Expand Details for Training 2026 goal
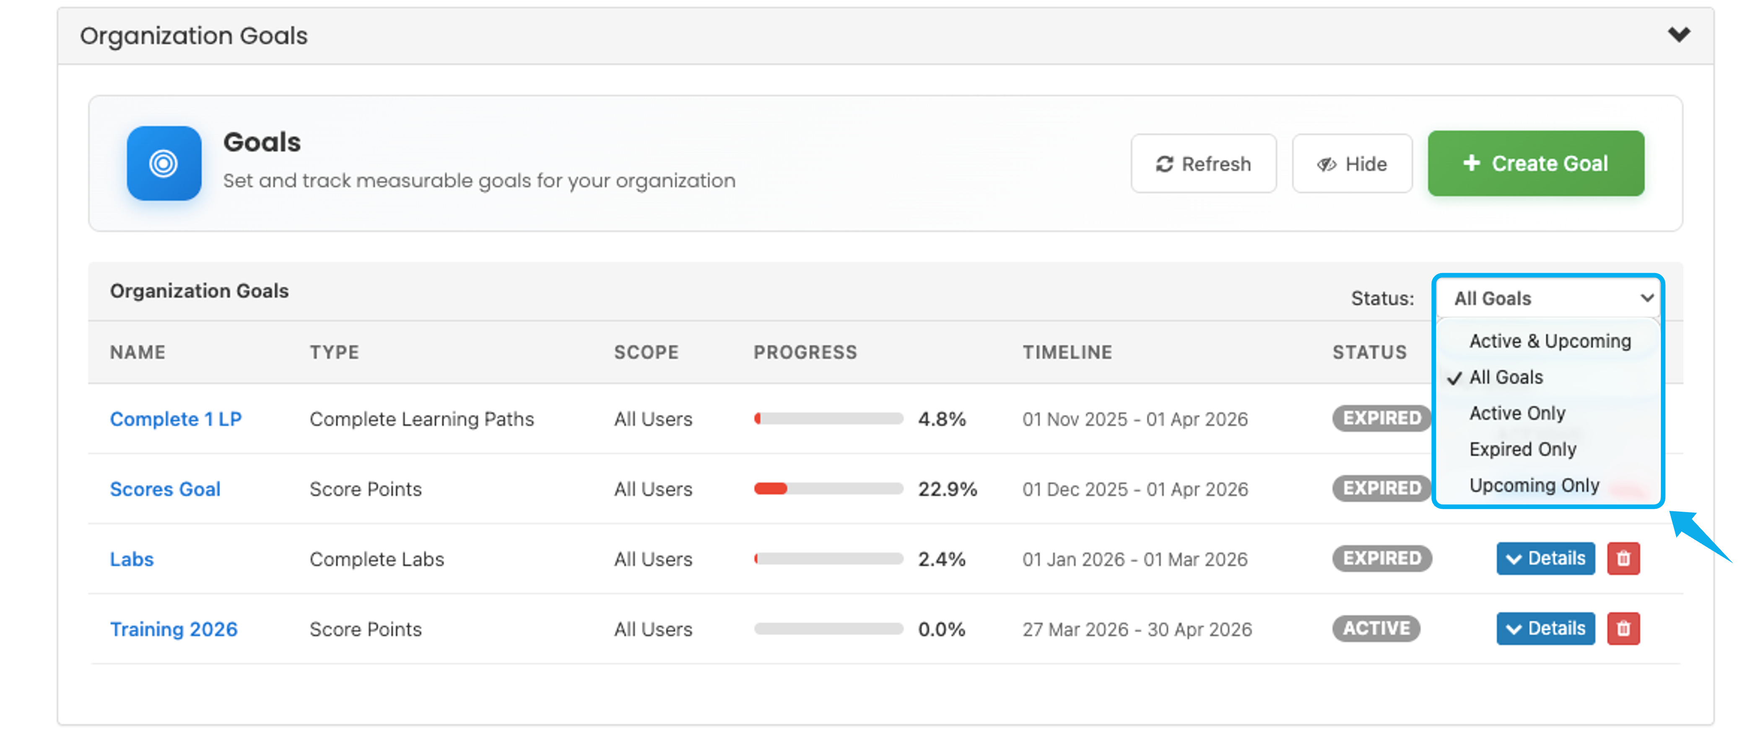Viewport: 1758px width, 729px height. [x=1545, y=629]
